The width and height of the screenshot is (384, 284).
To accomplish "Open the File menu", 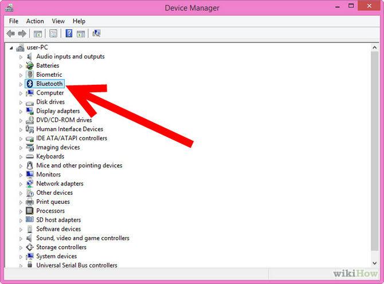I will point(14,21).
